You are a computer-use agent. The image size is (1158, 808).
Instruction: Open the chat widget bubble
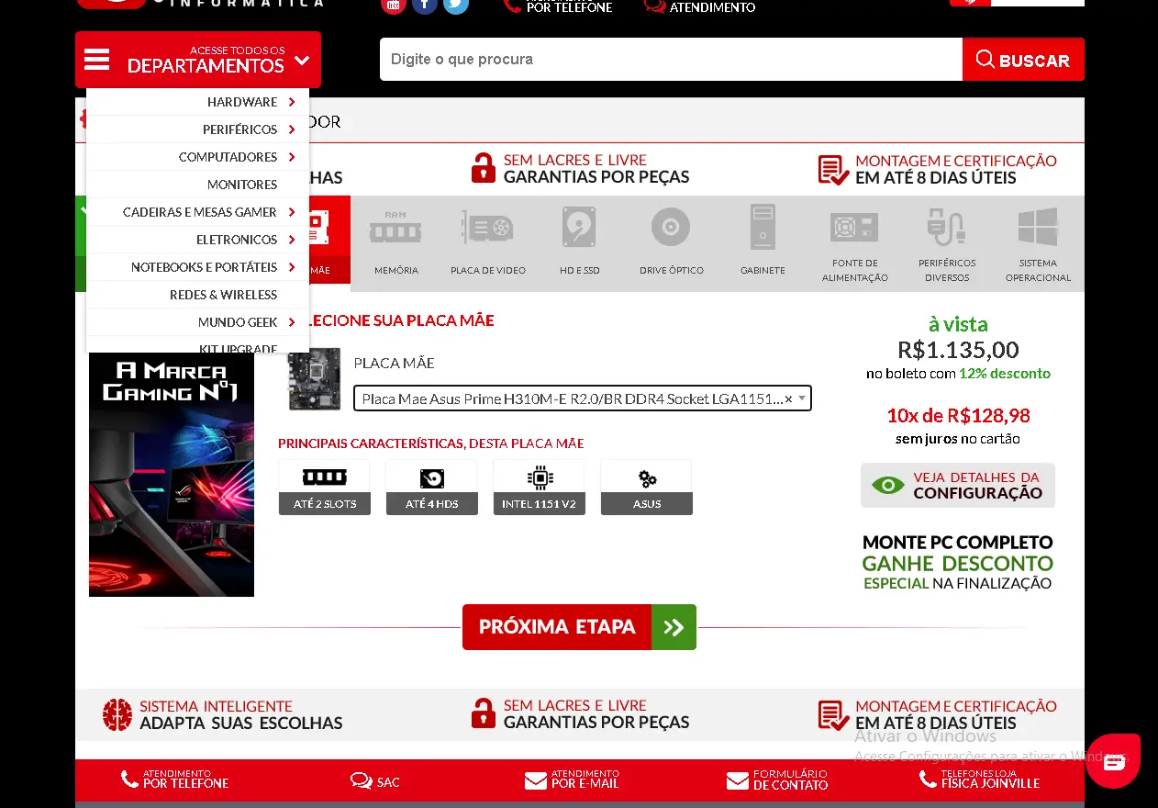pyautogui.click(x=1114, y=761)
